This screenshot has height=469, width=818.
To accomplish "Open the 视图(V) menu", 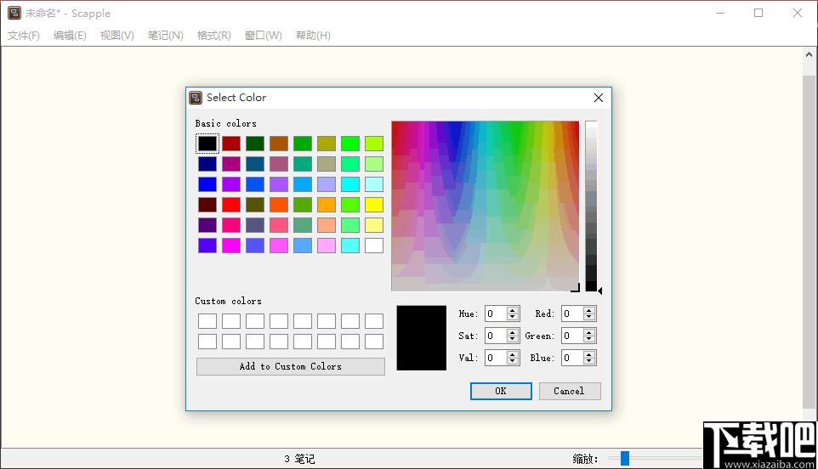I will point(116,36).
